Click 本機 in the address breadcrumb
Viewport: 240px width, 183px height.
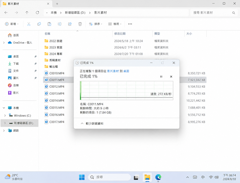53,13
